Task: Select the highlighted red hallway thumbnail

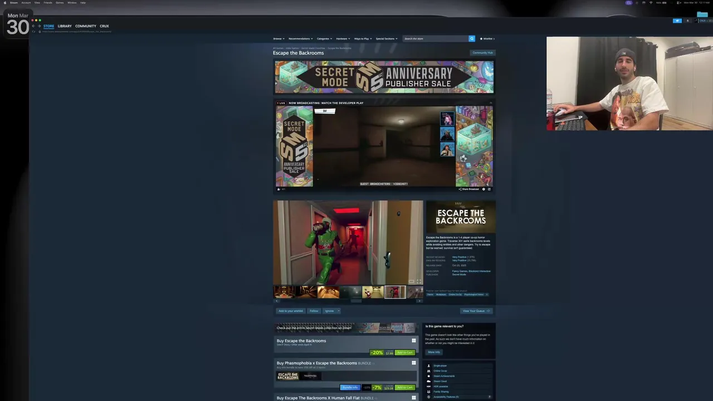Action: (395, 292)
